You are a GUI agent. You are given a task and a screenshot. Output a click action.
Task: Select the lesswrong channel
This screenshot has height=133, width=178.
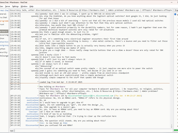[x=4, y=35]
